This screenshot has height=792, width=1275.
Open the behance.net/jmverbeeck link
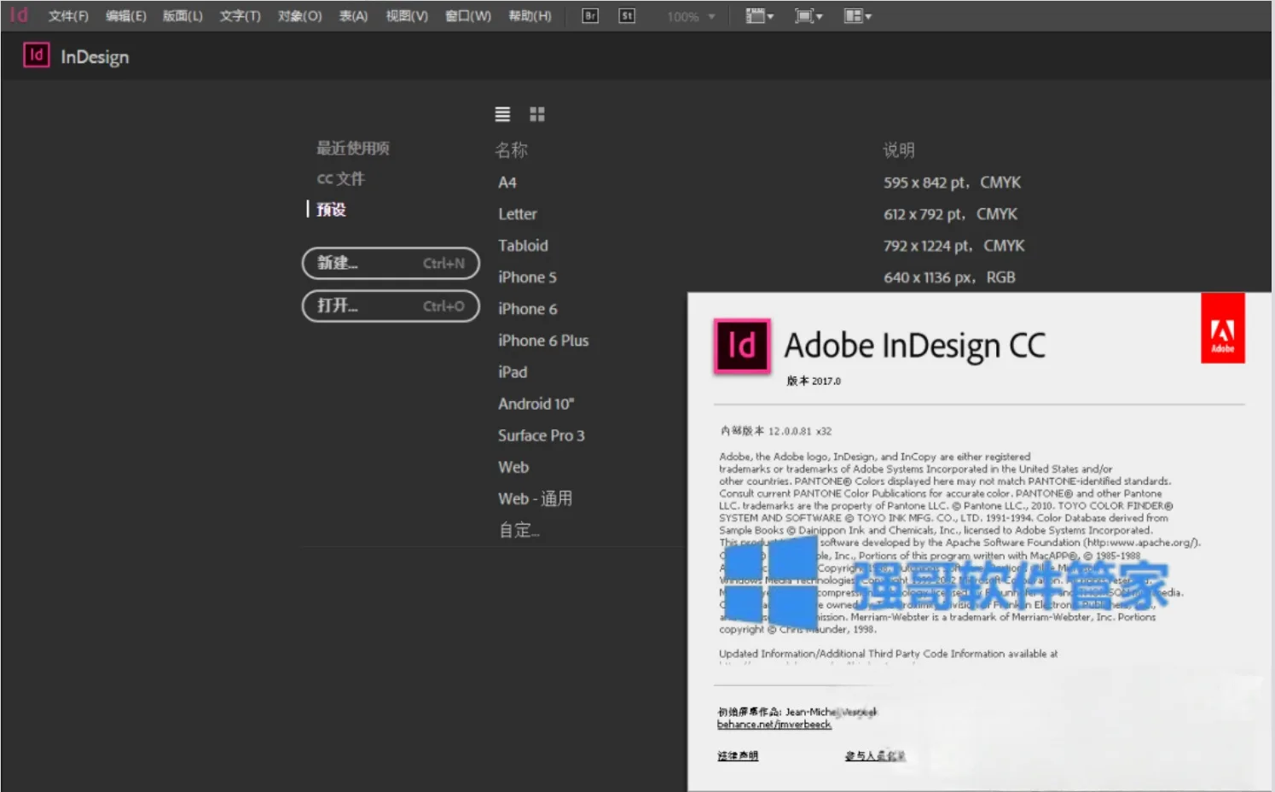[774, 725]
